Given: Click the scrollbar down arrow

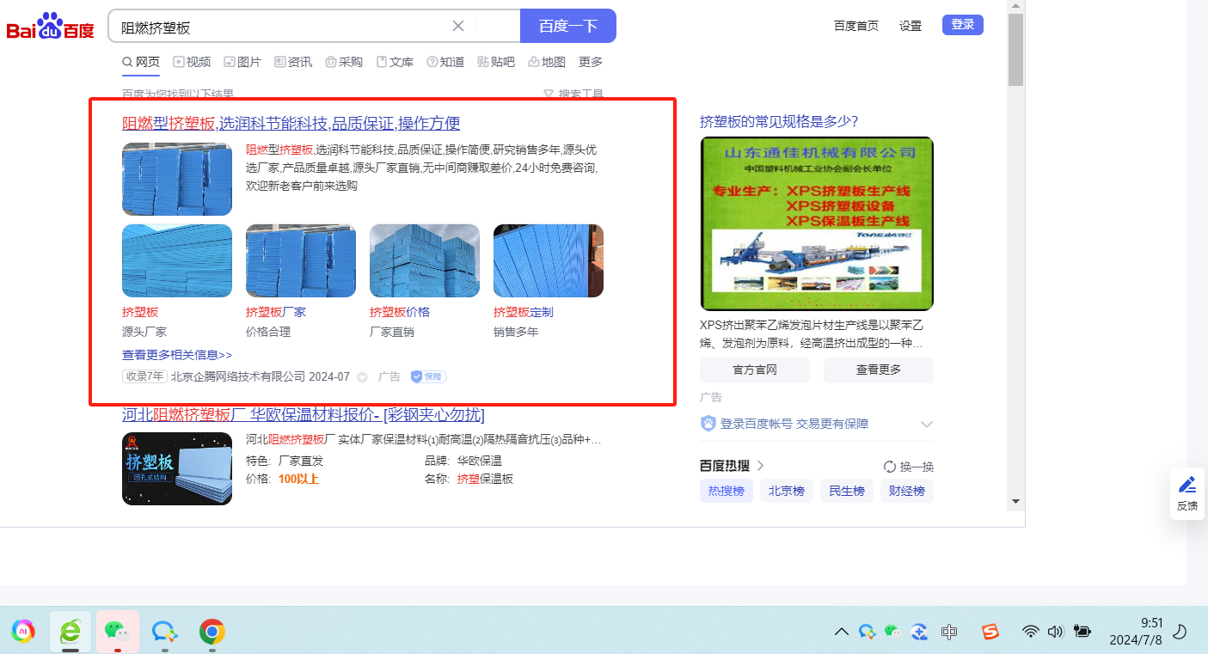Looking at the screenshot, I should [1015, 501].
